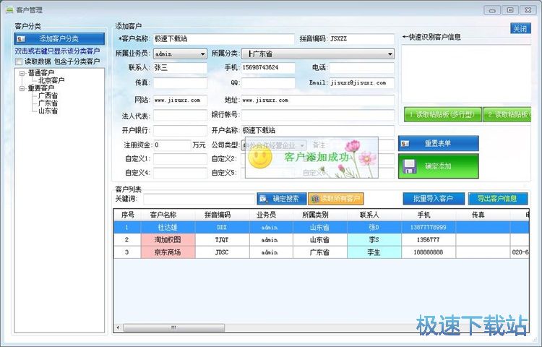Click the 联系人 input field
This screenshot has height=347, width=542.
click(180, 67)
